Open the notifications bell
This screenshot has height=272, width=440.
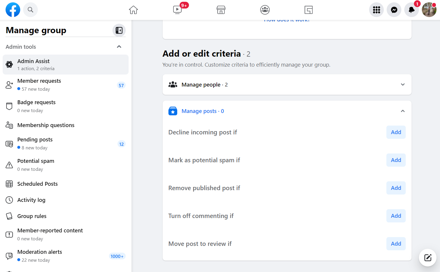tap(412, 10)
